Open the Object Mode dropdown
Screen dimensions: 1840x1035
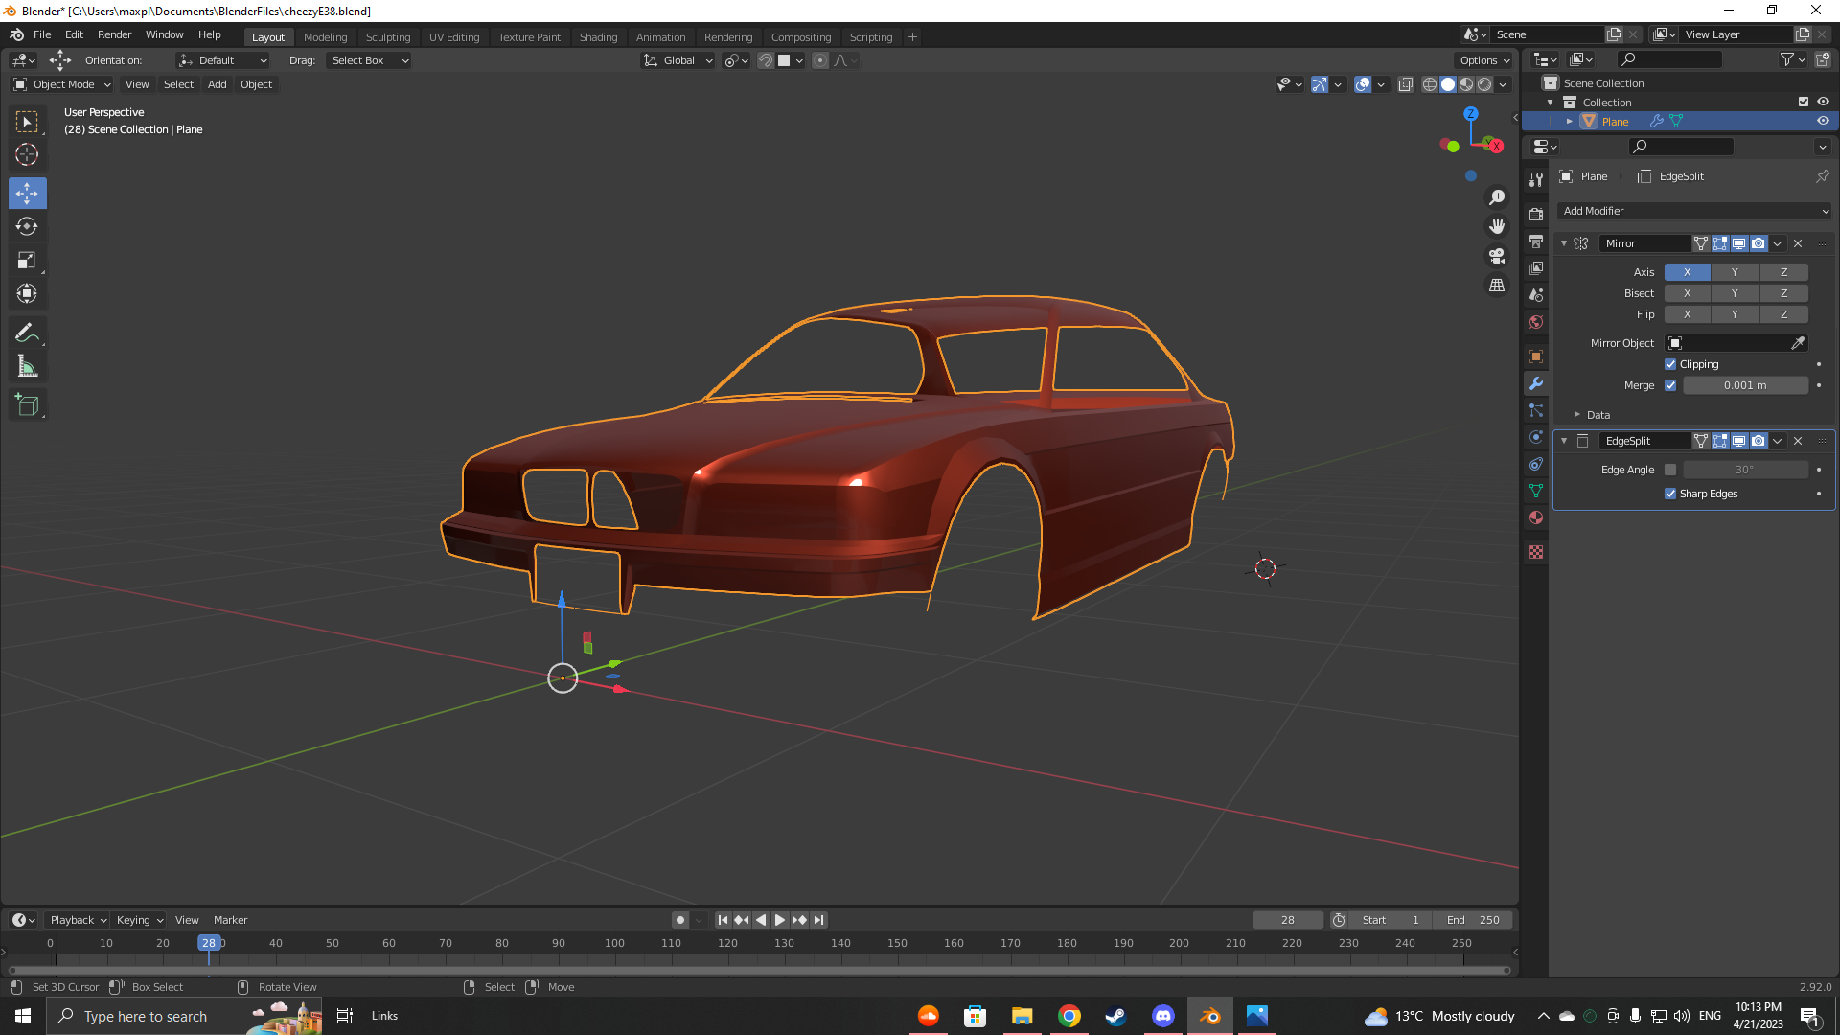click(63, 84)
